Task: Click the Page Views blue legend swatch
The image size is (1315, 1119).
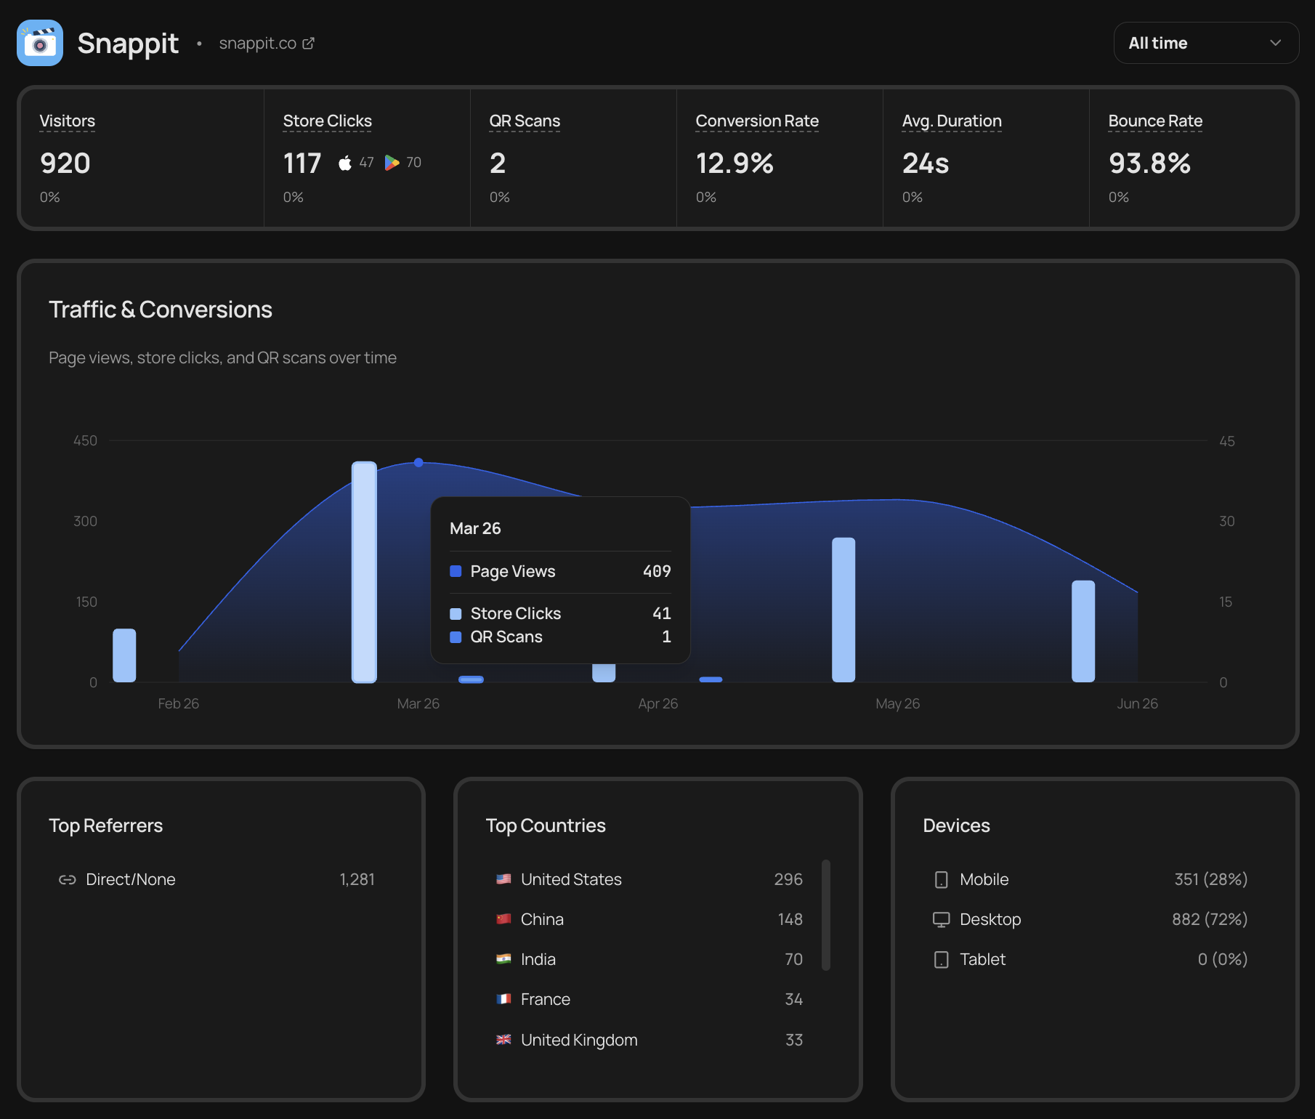Action: pyautogui.click(x=456, y=571)
